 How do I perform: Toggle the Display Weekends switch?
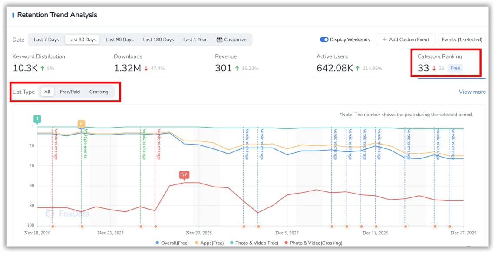coord(324,39)
